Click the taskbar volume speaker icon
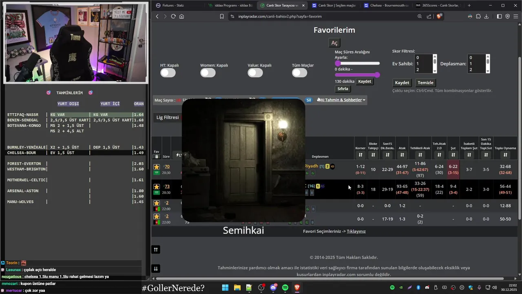The image size is (522, 294). [494, 287]
